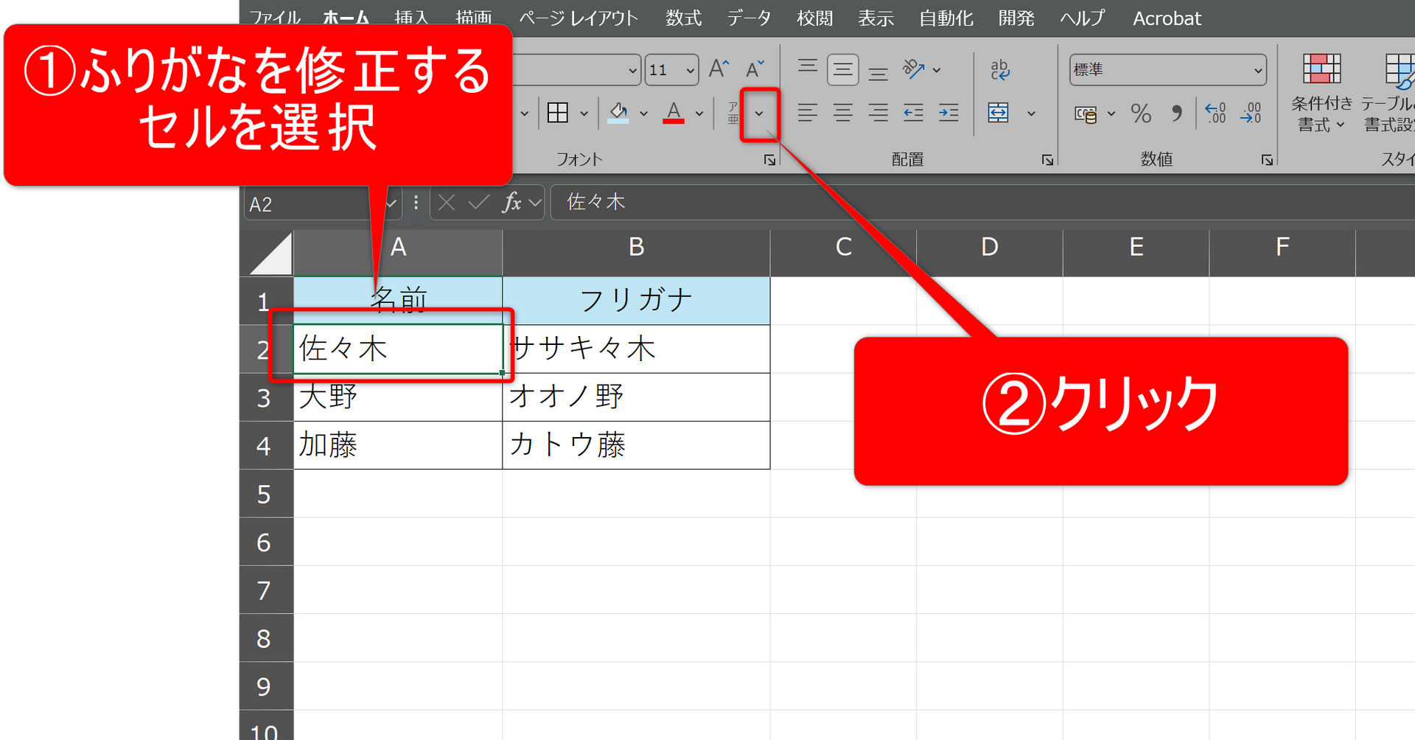Click the Insert Function fx button

click(x=511, y=202)
